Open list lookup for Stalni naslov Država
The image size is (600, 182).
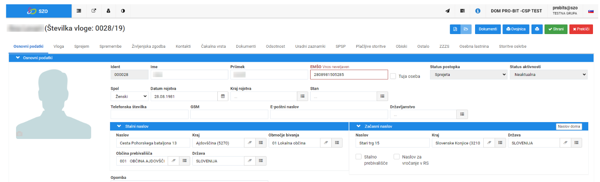(261, 161)
